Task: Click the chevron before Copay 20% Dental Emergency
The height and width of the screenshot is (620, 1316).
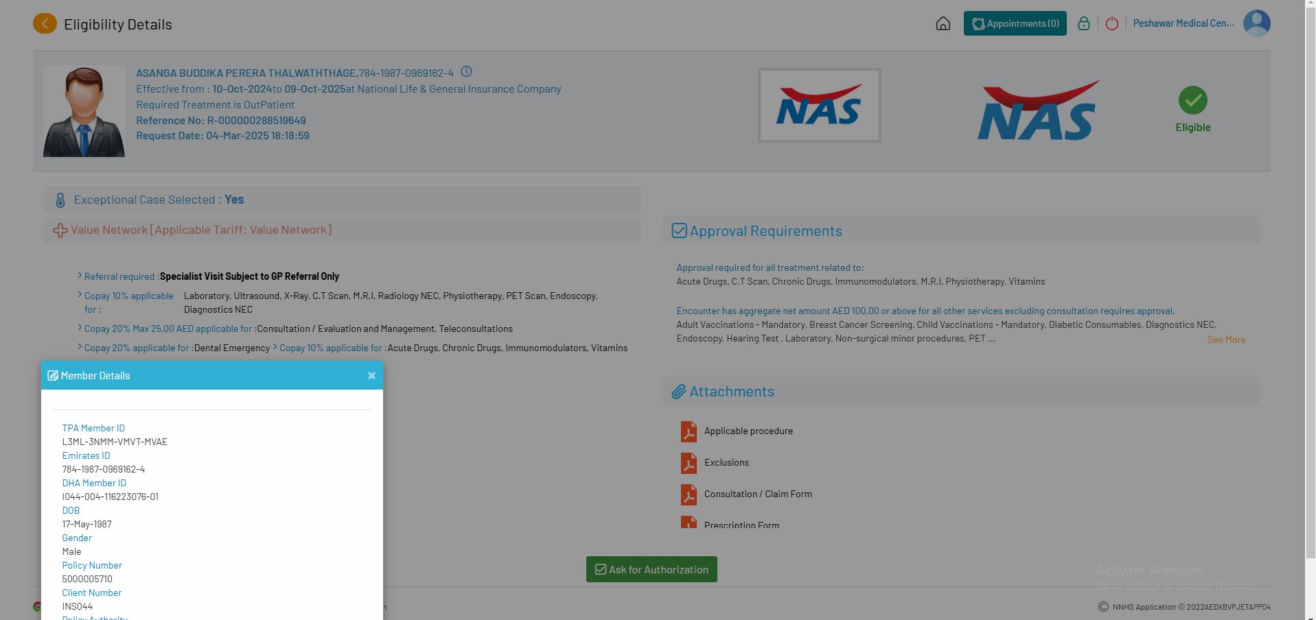Action: (80, 347)
